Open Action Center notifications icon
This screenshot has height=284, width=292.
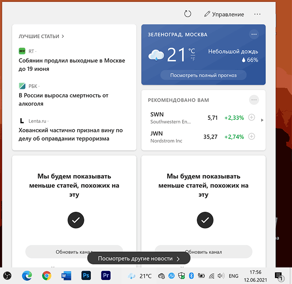279,276
